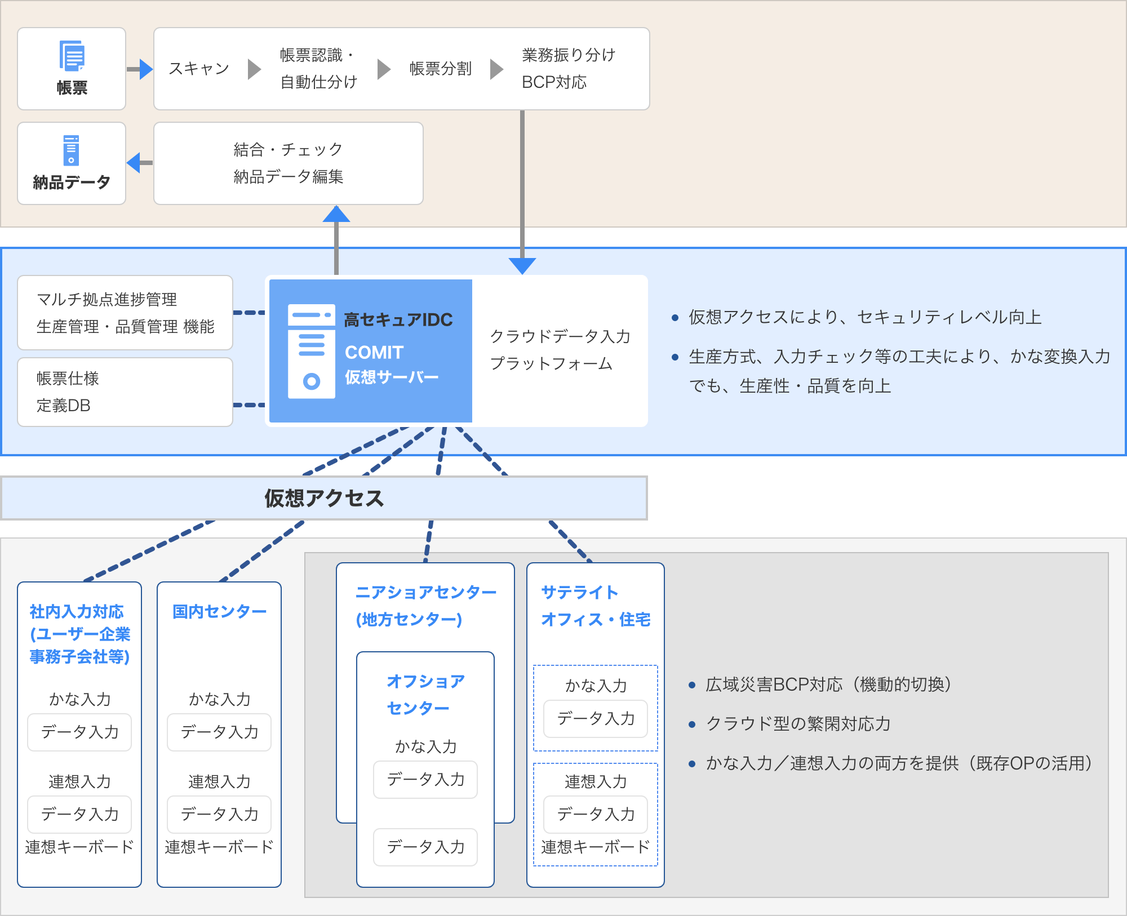Click the COMIT virtual server icon
This screenshot has height=916, width=1127.
pos(312,351)
